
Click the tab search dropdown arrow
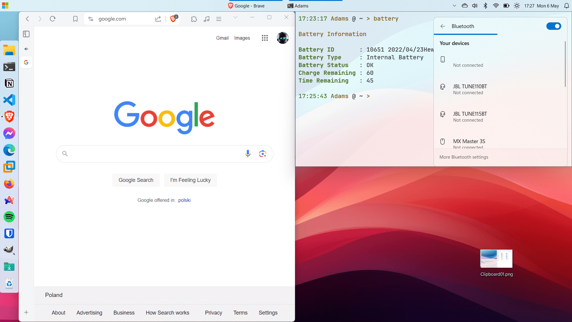tap(235, 17)
